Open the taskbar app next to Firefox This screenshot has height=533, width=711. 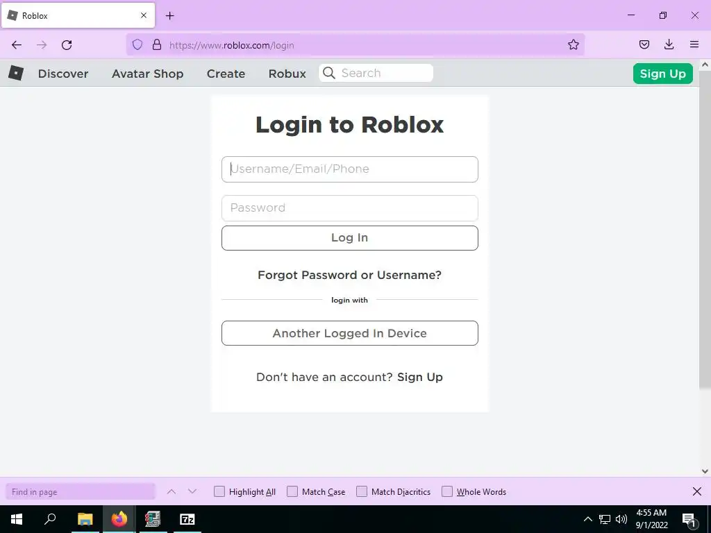click(x=153, y=519)
